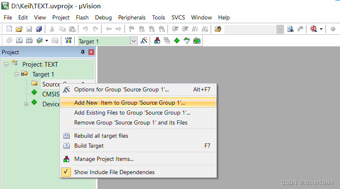
Task: Click the Unindent selection icon
Action: pos(185,29)
